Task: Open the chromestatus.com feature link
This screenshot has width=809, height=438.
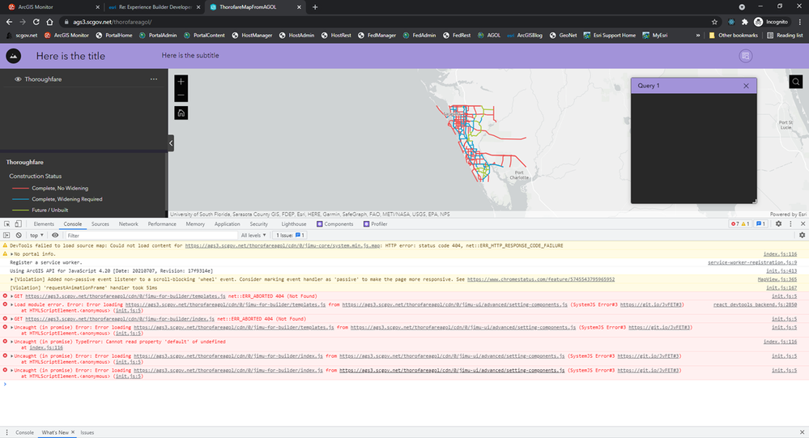Action: tap(541, 279)
